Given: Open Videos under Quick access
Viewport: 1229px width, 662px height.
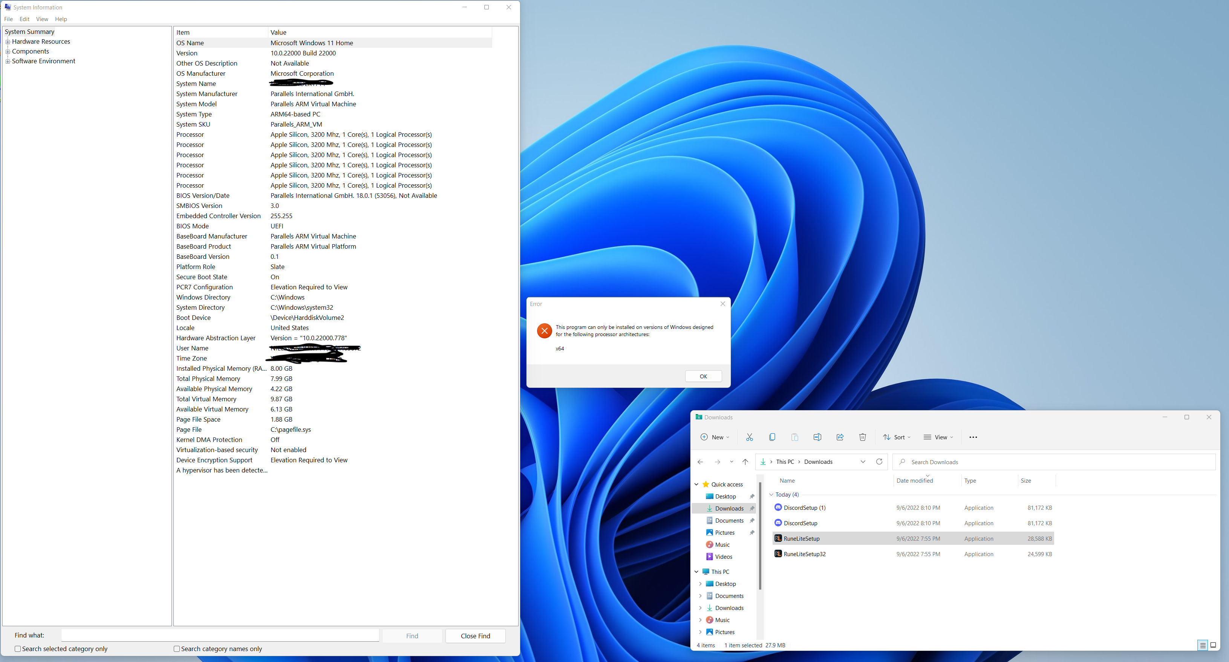Looking at the screenshot, I should click(723, 557).
